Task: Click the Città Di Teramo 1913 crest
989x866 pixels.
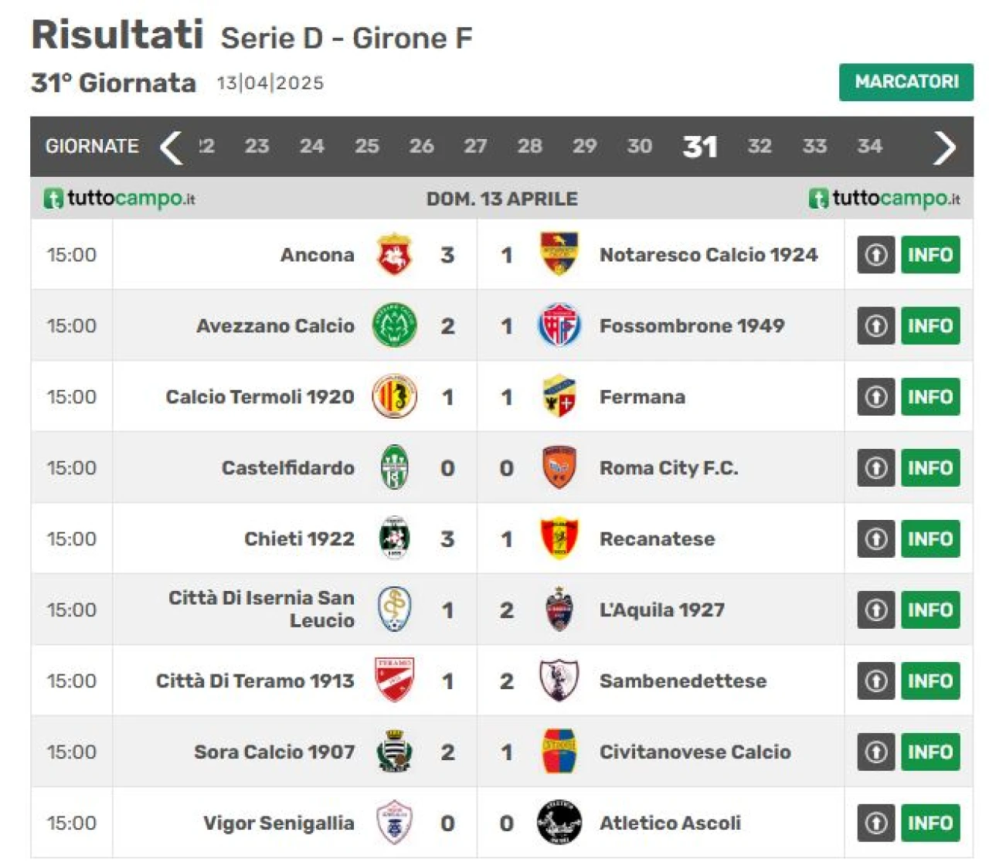Action: click(394, 681)
